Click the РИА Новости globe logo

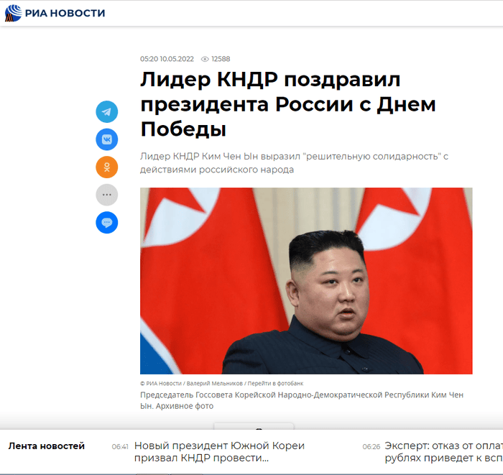pos(13,13)
